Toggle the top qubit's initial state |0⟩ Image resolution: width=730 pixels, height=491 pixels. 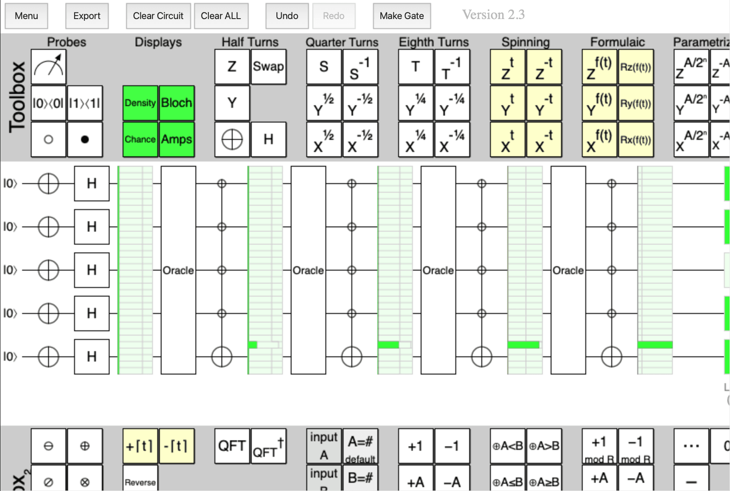[x=10, y=184]
